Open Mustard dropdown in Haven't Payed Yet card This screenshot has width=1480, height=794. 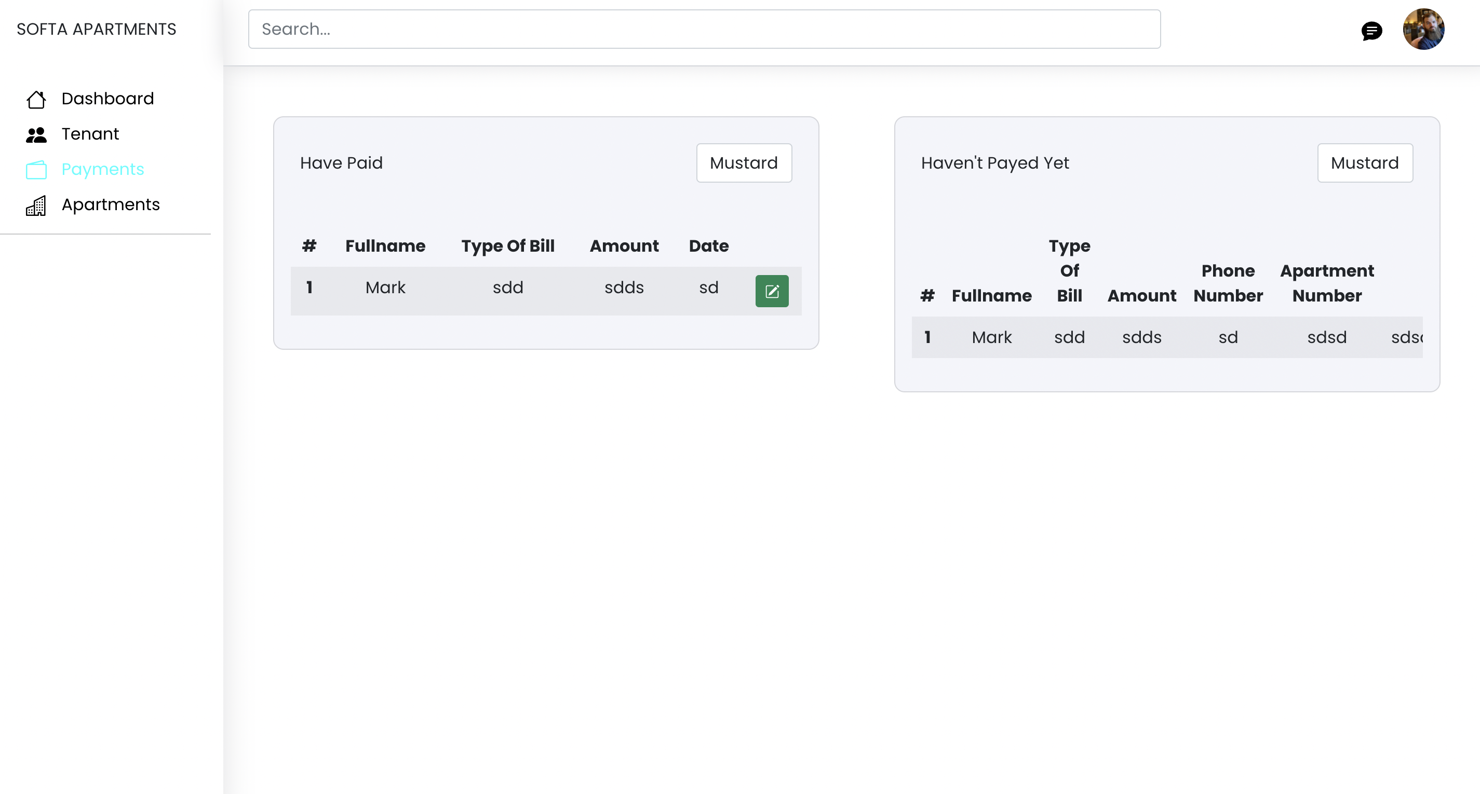click(1365, 163)
